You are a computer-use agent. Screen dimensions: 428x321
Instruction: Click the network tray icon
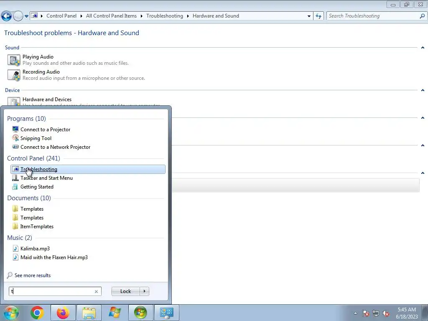376,313
